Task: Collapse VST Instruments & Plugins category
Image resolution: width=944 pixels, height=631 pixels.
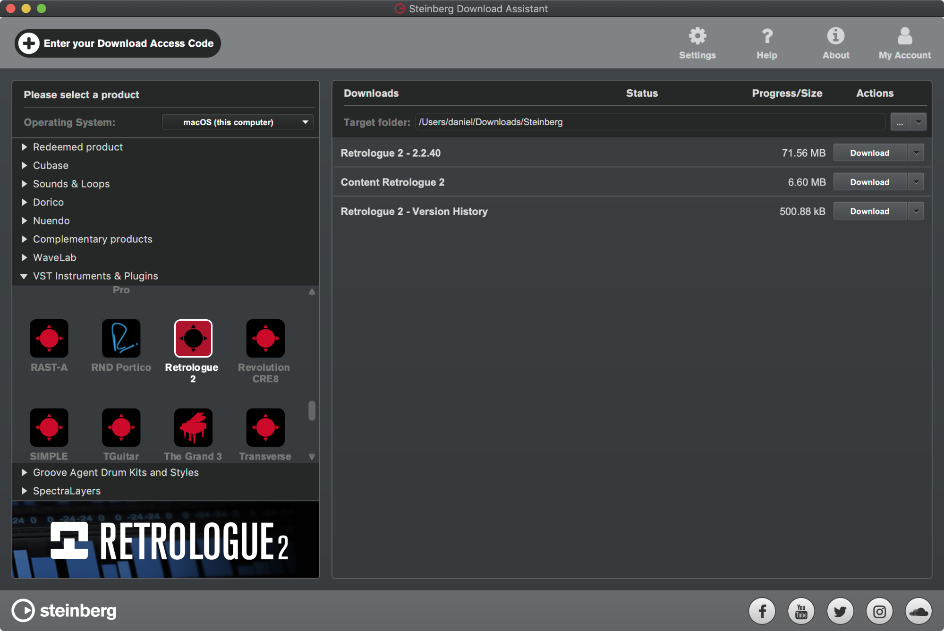Action: pos(24,276)
